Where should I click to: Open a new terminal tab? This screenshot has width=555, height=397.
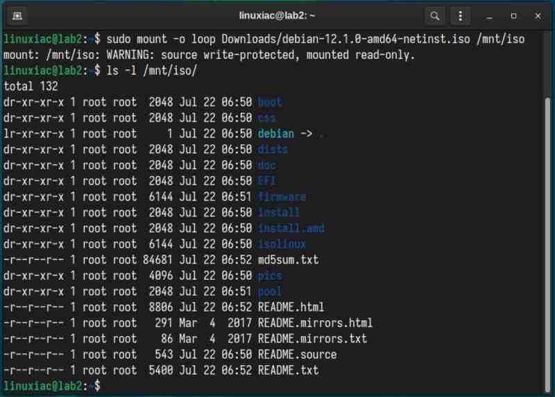(17, 15)
